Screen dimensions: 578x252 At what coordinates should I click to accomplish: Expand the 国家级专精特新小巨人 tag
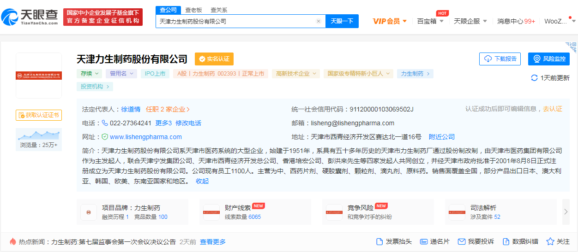click(359, 74)
